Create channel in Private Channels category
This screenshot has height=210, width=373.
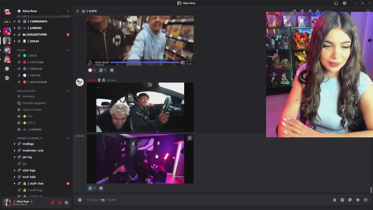pos(68,138)
